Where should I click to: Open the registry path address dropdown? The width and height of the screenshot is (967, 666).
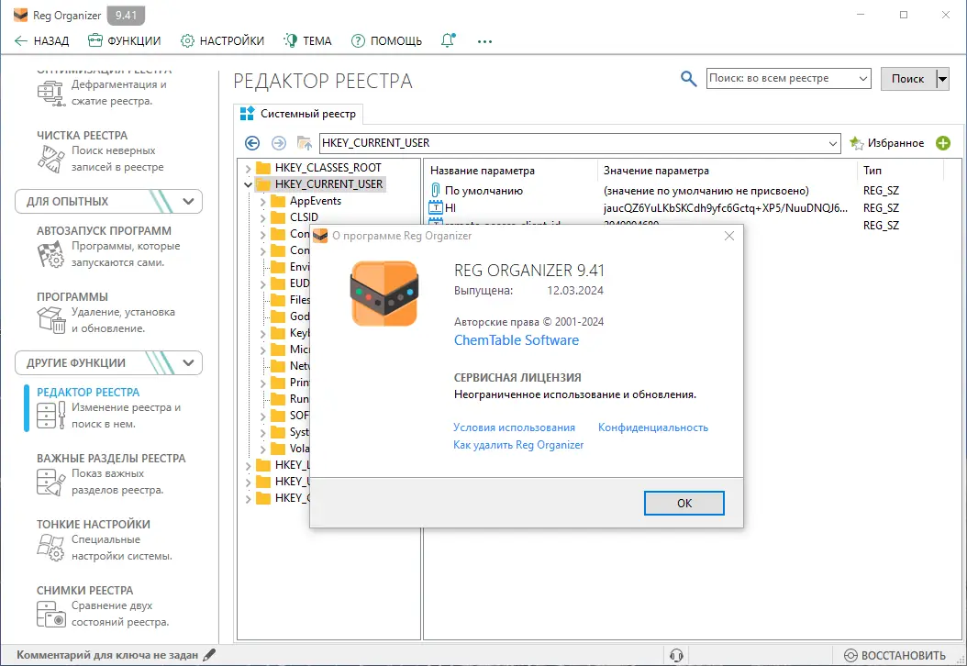pos(832,144)
